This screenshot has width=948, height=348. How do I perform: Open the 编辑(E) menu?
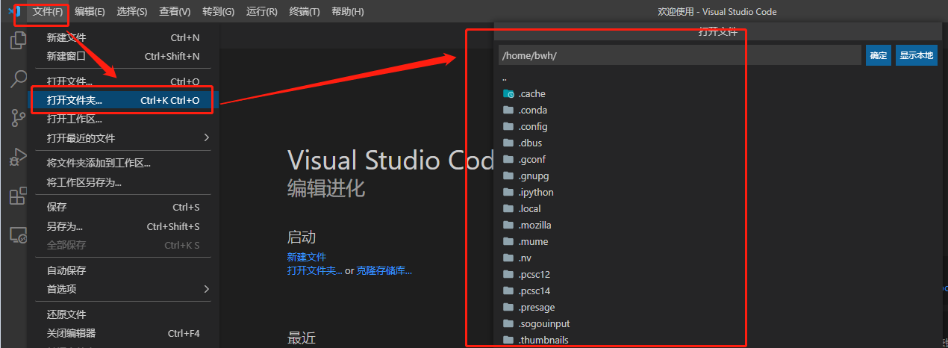[x=90, y=11]
